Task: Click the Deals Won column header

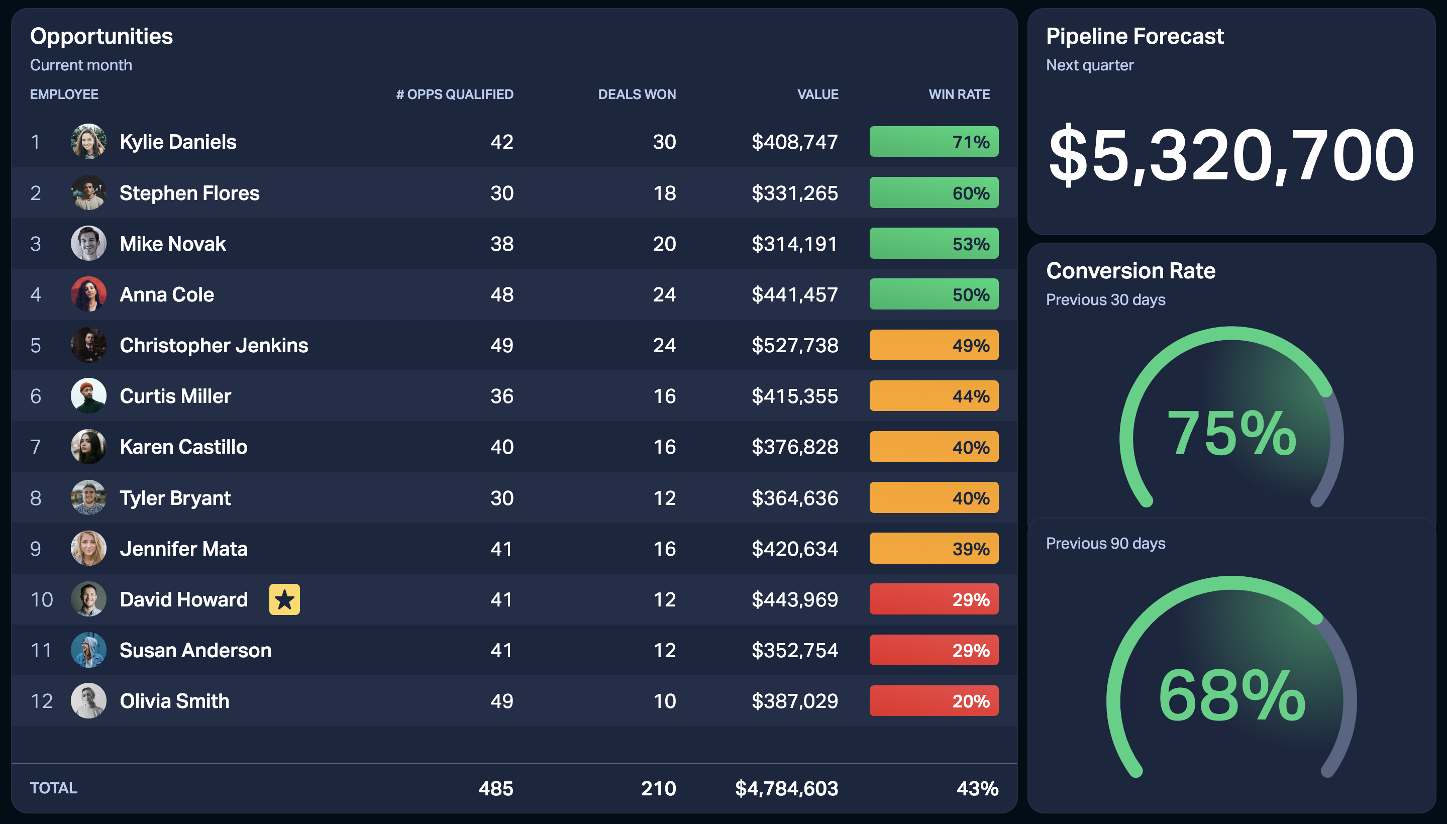Action: pos(637,94)
